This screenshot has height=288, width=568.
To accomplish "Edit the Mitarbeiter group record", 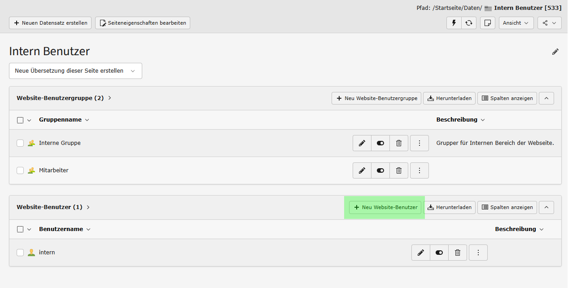I will pos(362,170).
